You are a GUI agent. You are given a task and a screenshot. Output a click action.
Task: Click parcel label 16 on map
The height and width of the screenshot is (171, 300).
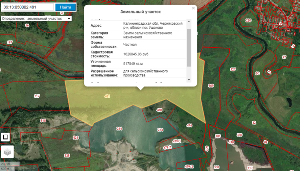tap(27, 25)
